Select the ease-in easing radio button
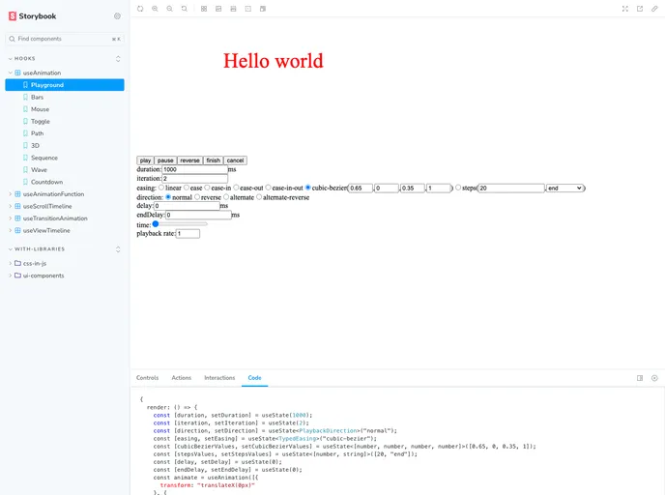 coord(207,188)
